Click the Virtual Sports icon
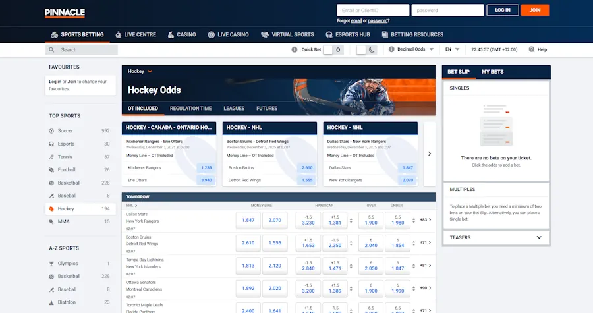Image resolution: width=593 pixels, height=313 pixels. (265, 35)
